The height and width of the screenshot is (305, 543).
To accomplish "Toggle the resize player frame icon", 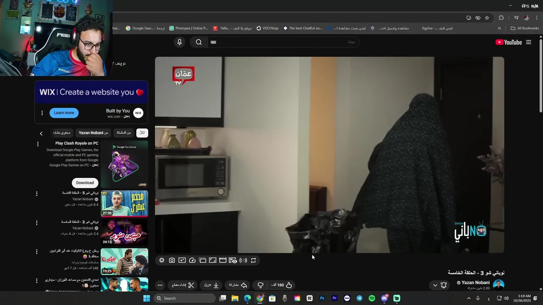I will click(x=213, y=261).
